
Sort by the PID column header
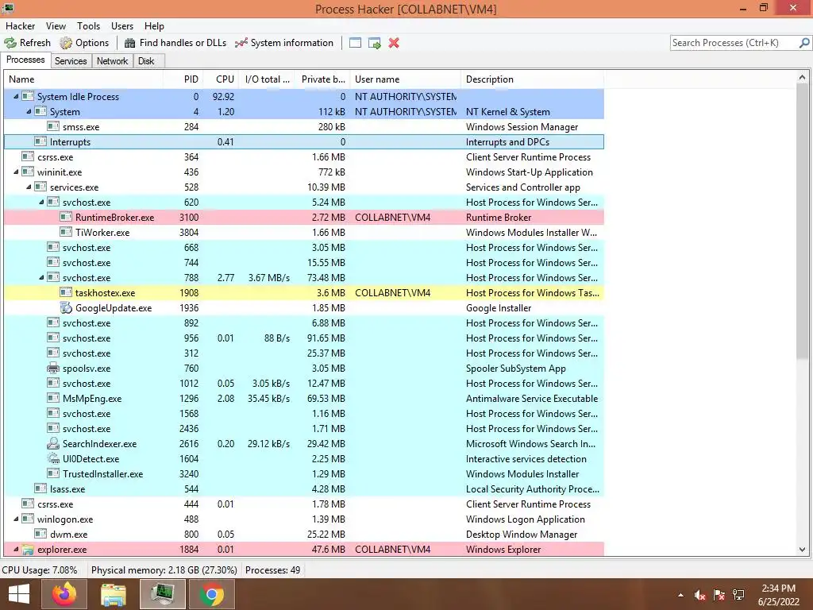pos(183,79)
